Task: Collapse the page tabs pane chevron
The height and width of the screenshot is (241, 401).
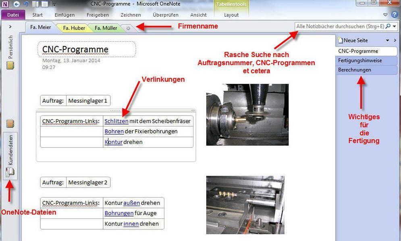Action: [x=395, y=40]
